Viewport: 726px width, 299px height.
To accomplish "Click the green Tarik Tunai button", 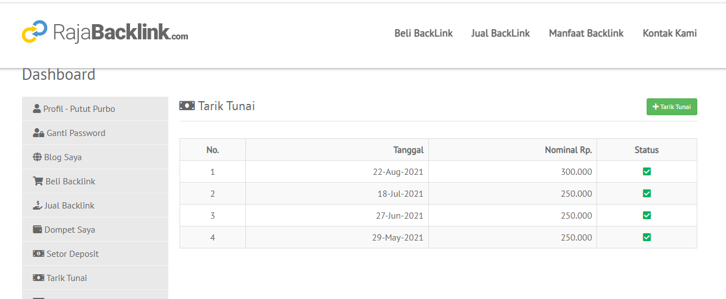I will click(672, 107).
